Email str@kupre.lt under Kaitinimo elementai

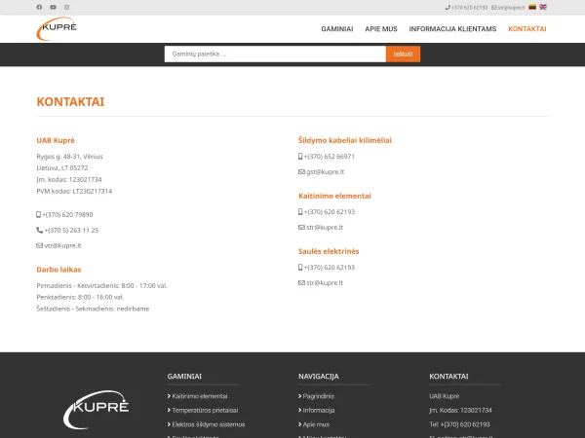[x=321, y=227]
